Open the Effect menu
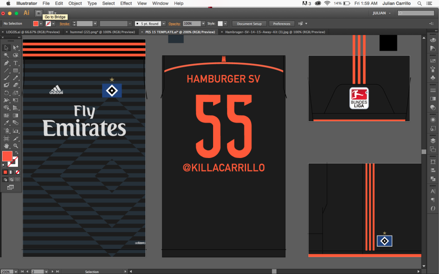Screen dimensions: 439x274 click(x=126, y=3)
